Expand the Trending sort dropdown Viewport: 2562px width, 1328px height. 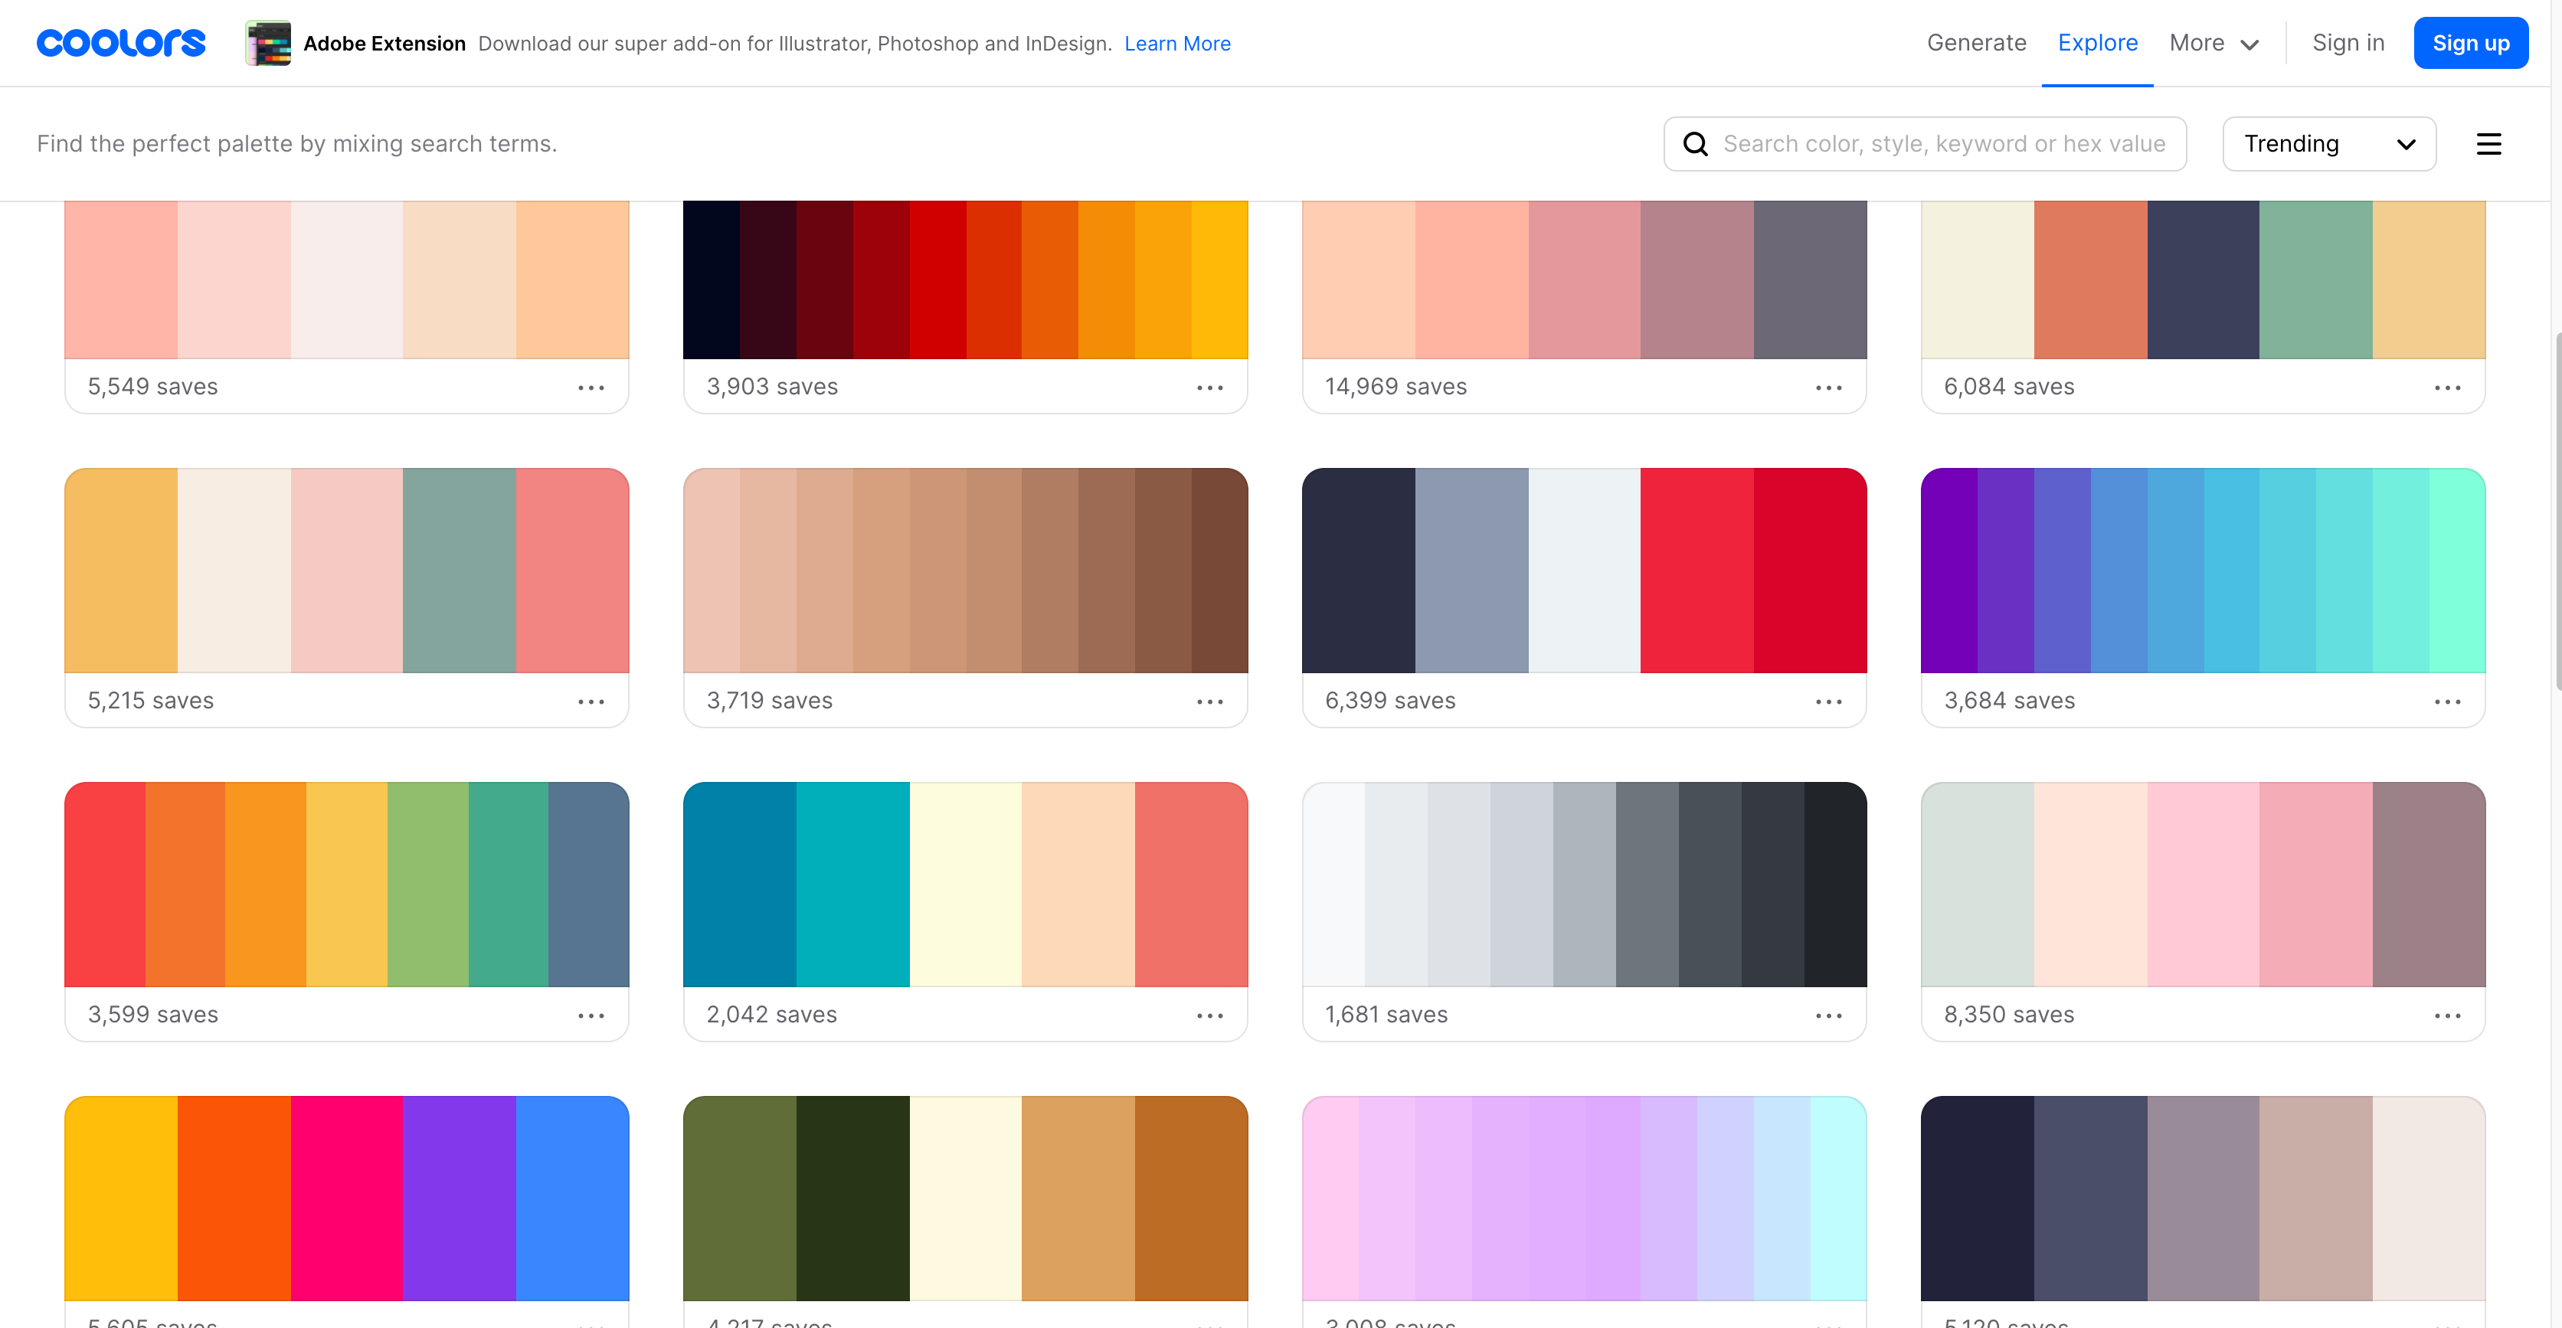(2328, 144)
